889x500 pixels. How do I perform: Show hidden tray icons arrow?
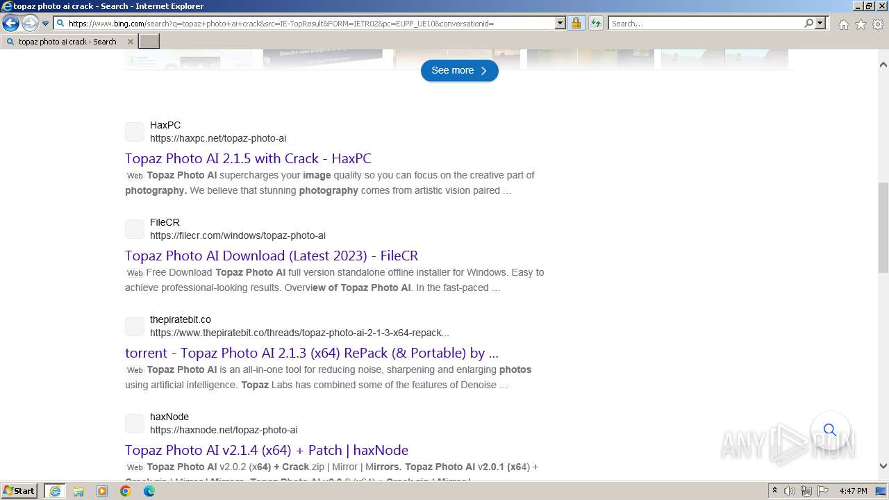tap(774, 491)
